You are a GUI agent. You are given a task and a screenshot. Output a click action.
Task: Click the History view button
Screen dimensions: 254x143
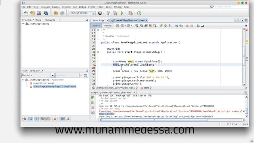[x=108, y=25]
